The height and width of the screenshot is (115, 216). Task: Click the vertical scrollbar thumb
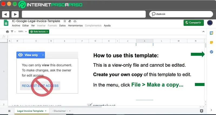click(x=205, y=45)
